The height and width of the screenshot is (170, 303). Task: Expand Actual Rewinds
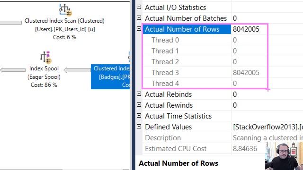tap(139, 105)
